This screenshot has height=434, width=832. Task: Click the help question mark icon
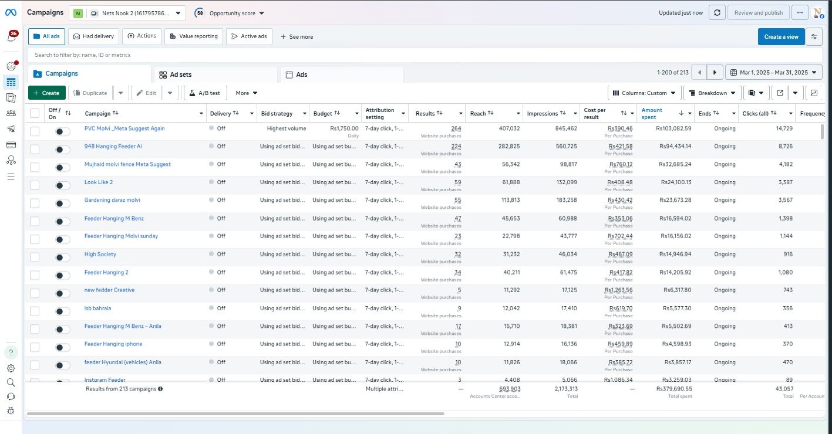[x=11, y=352]
